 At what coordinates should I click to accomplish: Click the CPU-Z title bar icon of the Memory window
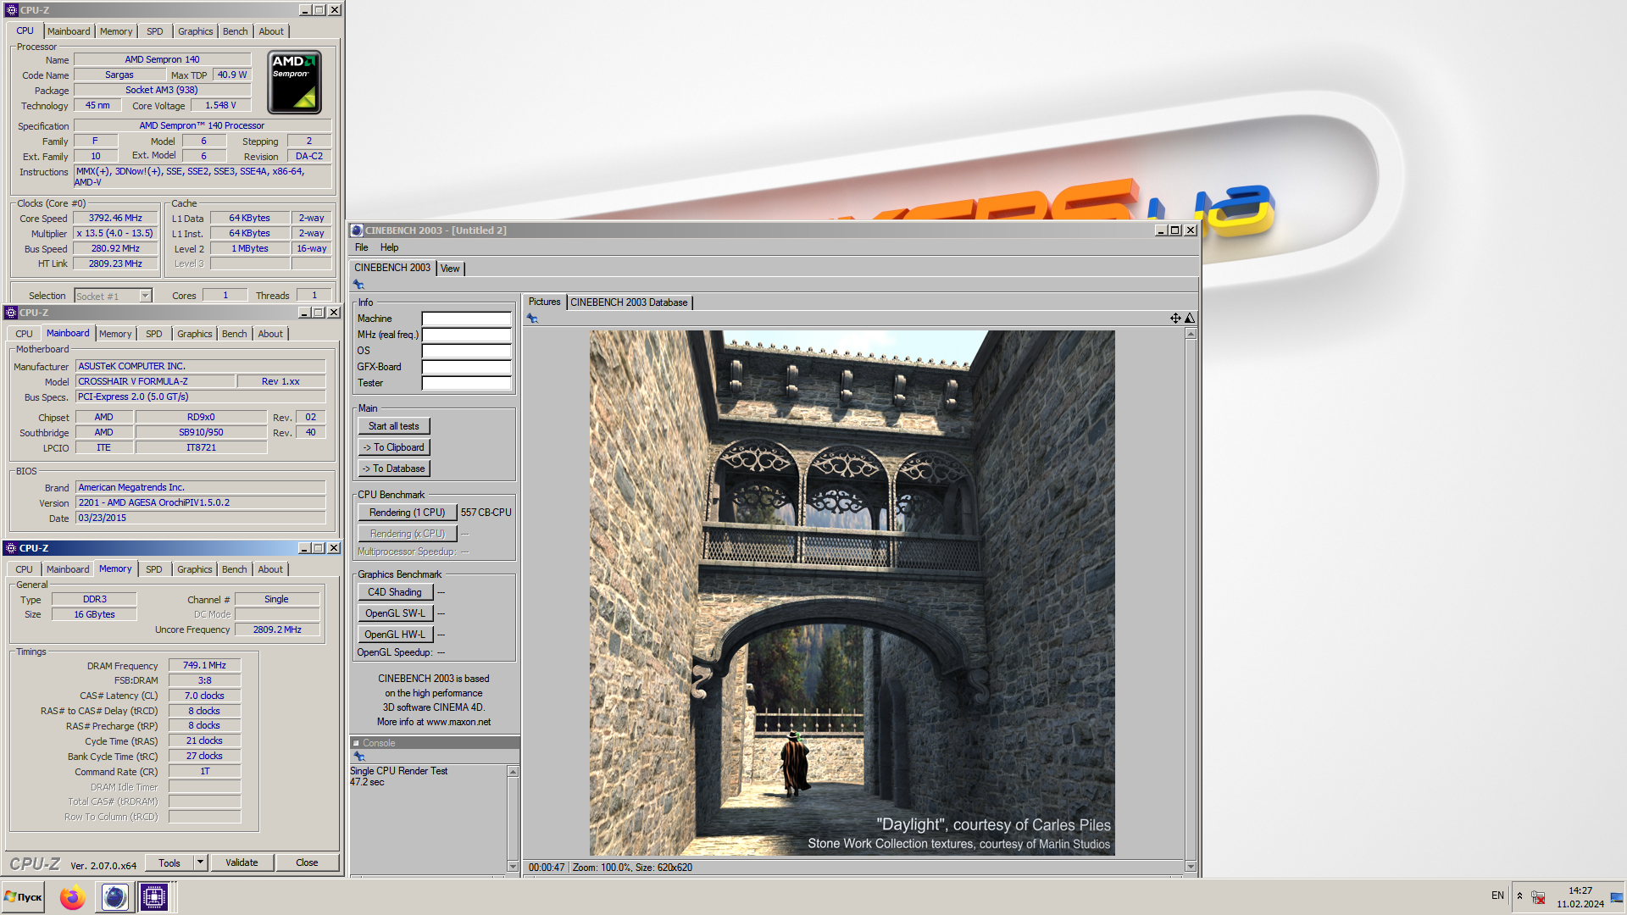click(x=11, y=548)
